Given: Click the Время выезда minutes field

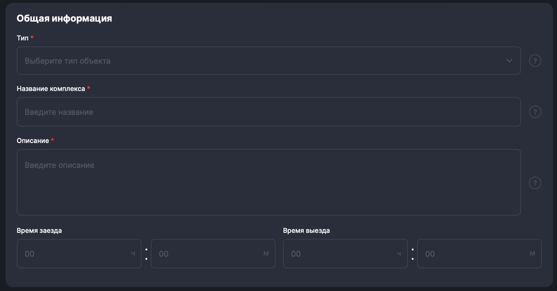Looking at the screenshot, I should (x=475, y=254).
